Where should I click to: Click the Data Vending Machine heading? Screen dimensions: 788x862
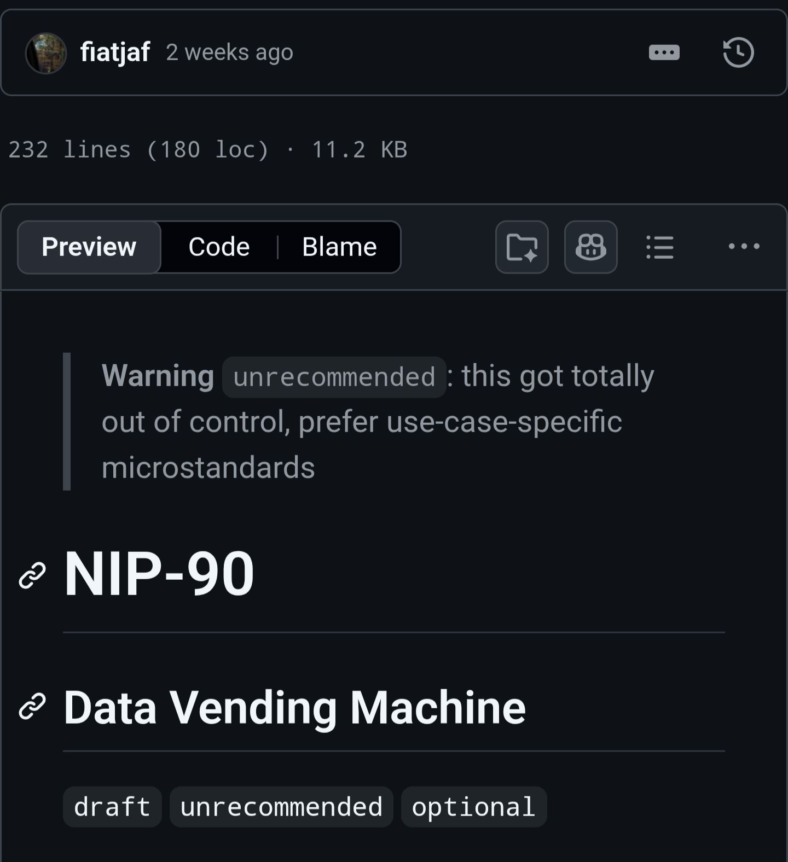[295, 707]
